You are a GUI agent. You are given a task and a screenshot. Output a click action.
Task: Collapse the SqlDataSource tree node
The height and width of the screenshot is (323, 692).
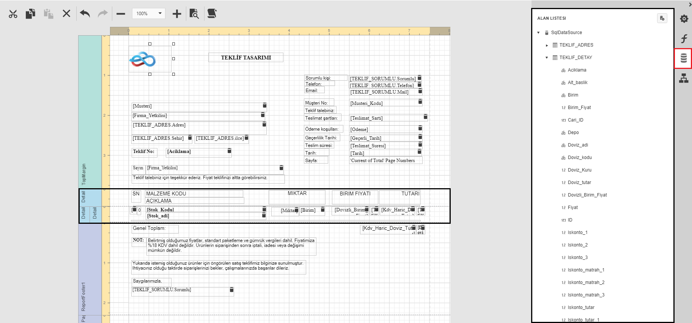pyautogui.click(x=538, y=33)
